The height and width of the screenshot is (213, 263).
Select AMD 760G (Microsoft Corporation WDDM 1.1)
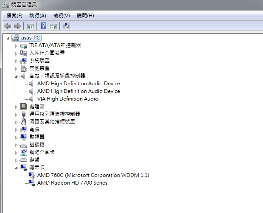pos(93,175)
